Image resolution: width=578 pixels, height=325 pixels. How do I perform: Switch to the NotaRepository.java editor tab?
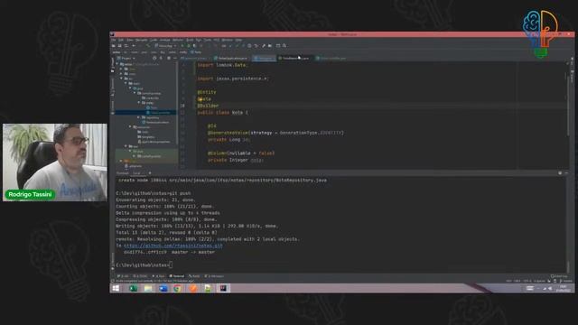click(x=294, y=58)
